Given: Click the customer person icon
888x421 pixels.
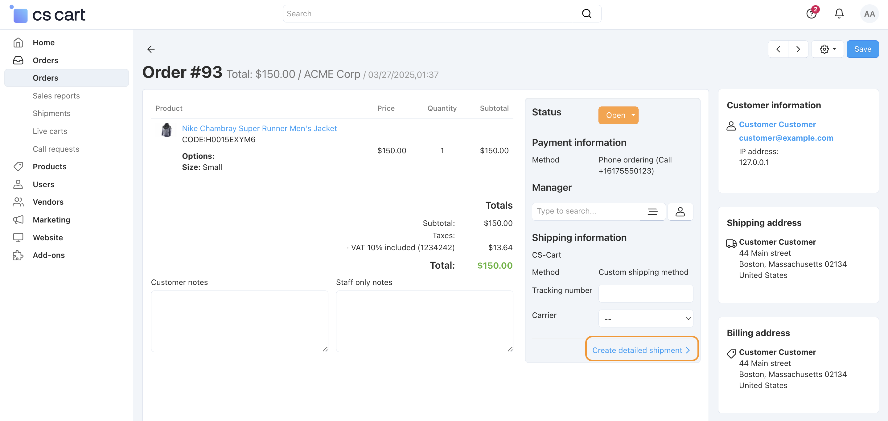Looking at the screenshot, I should click(x=731, y=126).
